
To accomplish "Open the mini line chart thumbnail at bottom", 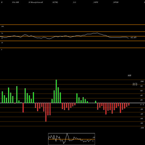I will (72, 139).
